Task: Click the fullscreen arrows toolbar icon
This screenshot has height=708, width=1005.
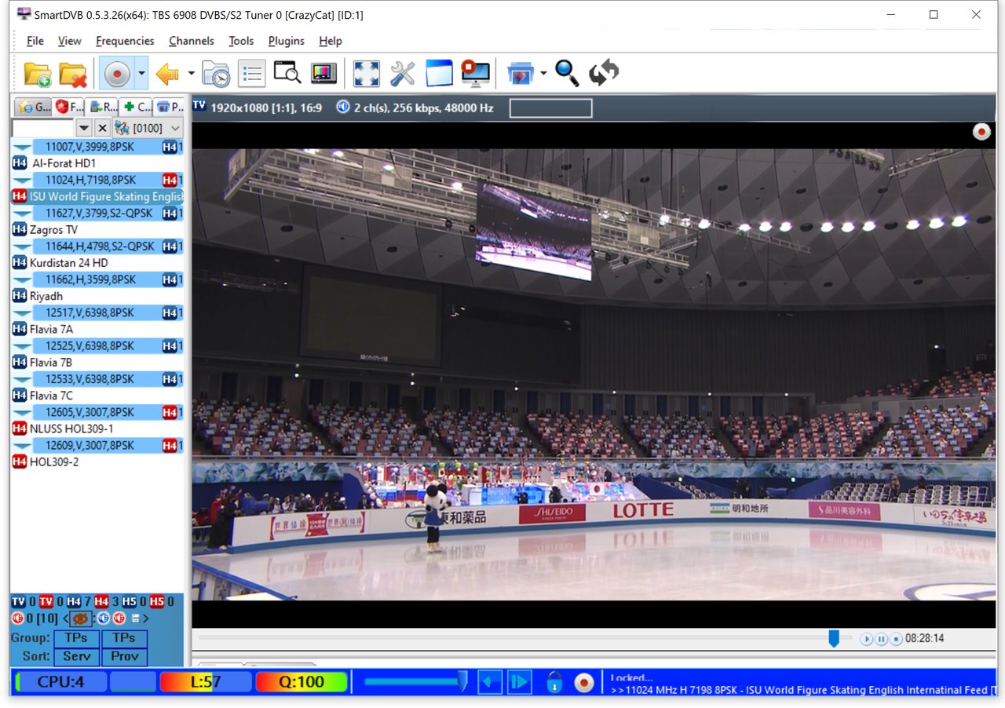Action: coord(366,74)
